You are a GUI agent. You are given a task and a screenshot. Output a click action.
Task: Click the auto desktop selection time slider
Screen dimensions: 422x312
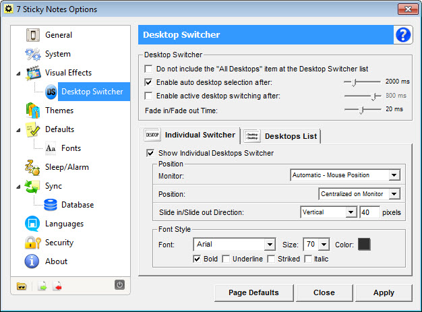pos(362,82)
